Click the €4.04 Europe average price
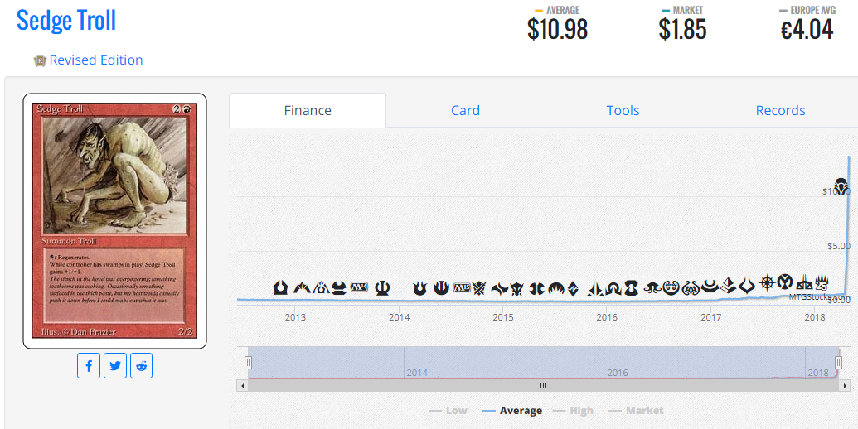The image size is (858, 429). pos(807,30)
